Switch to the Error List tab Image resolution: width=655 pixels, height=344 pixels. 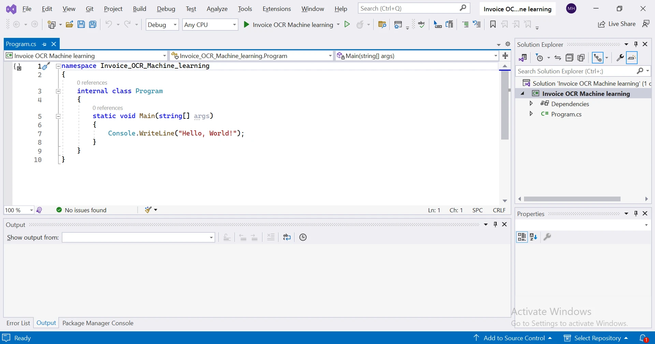(18, 323)
